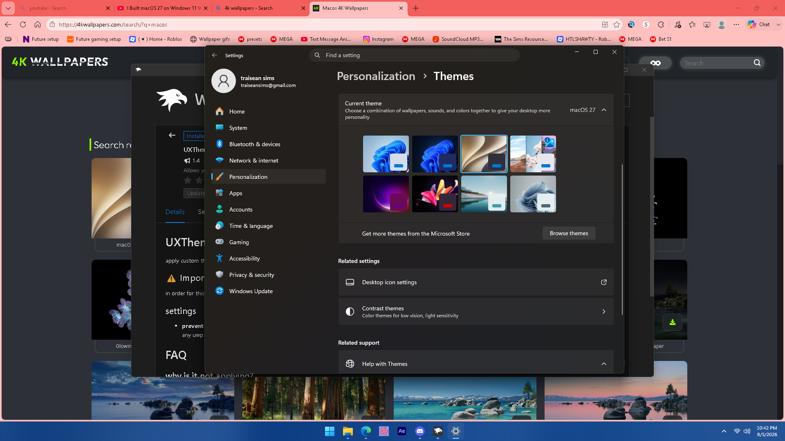Open Time & language settings

tap(268, 226)
